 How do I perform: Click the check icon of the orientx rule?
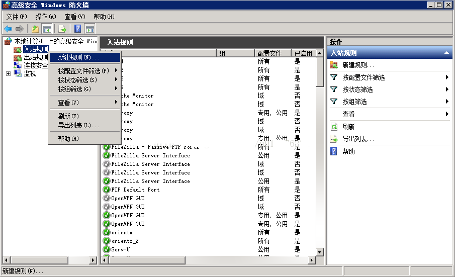pyautogui.click(x=107, y=232)
